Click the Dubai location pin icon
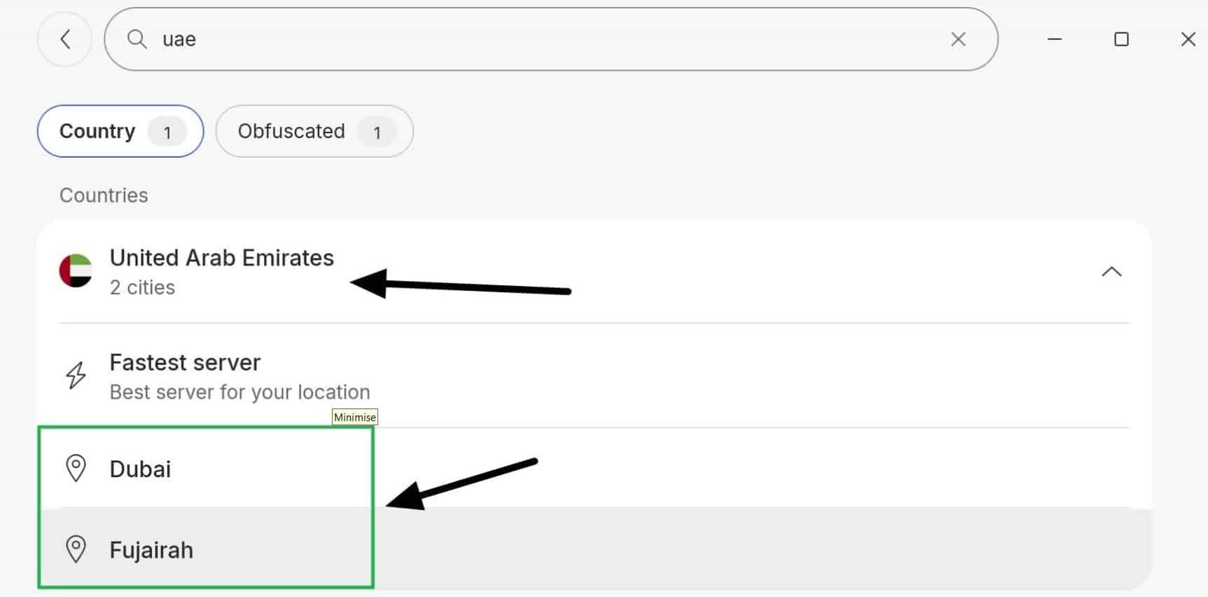1208x597 pixels. (76, 468)
